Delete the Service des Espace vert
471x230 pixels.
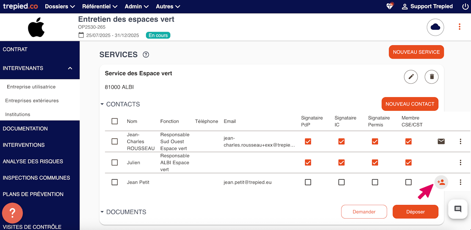432,77
